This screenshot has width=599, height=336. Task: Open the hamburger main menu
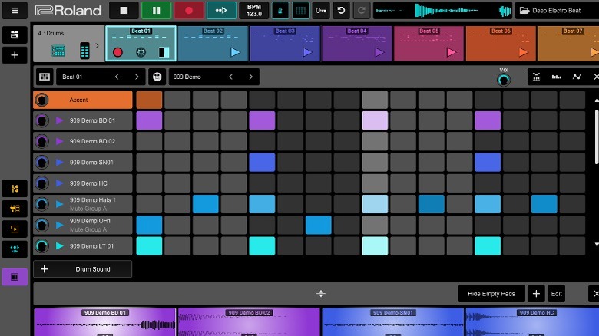[15, 11]
